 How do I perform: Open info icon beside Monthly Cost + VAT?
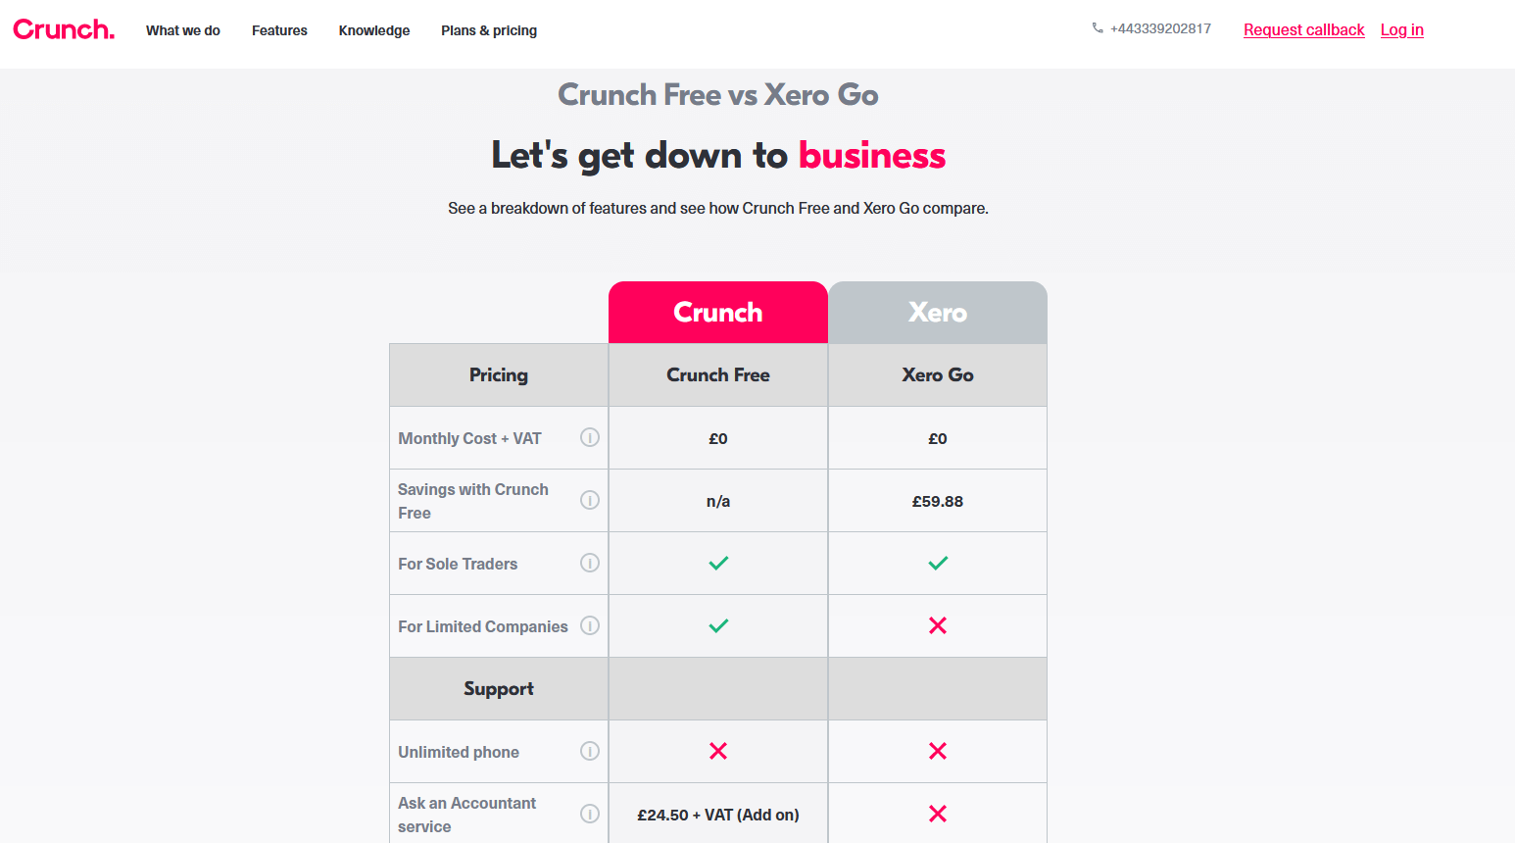[590, 437]
